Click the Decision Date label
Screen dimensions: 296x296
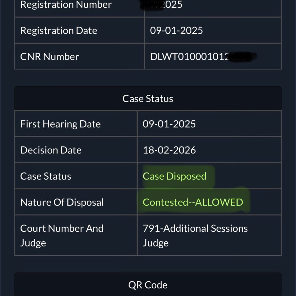click(51, 150)
